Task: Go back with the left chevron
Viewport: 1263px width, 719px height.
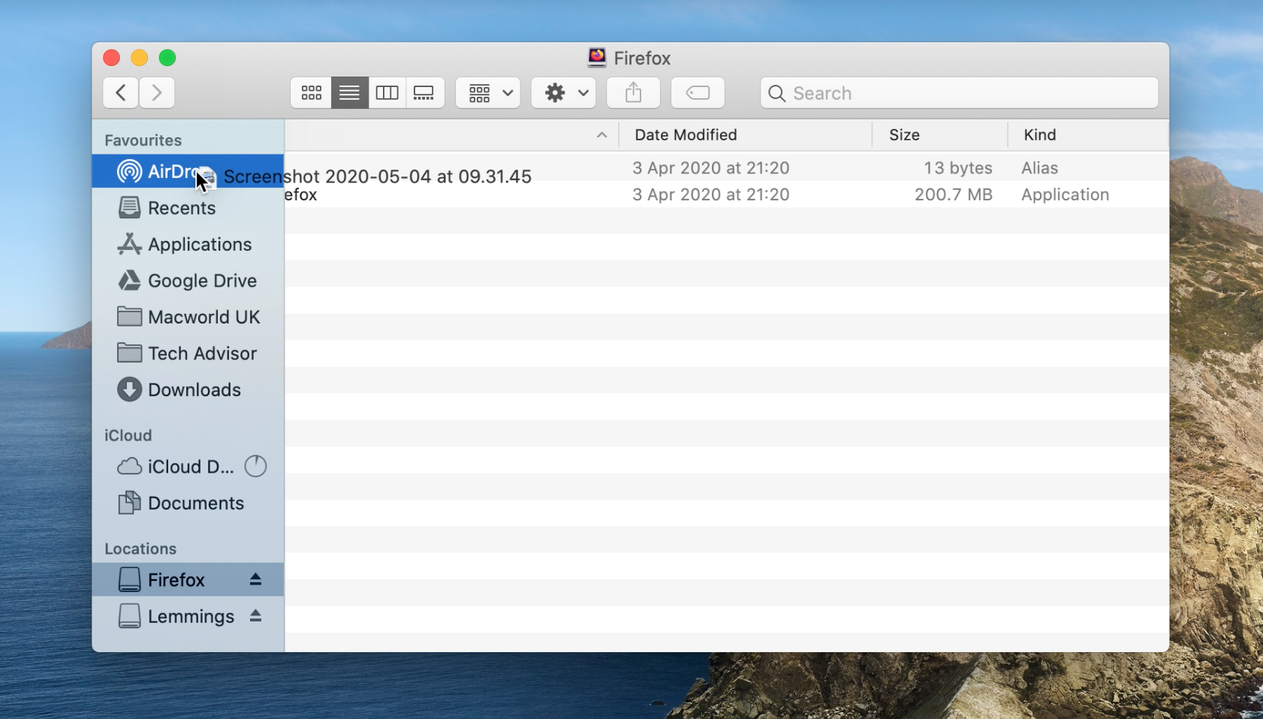Action: tap(121, 93)
